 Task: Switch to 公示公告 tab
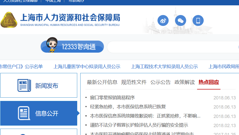(161, 82)
